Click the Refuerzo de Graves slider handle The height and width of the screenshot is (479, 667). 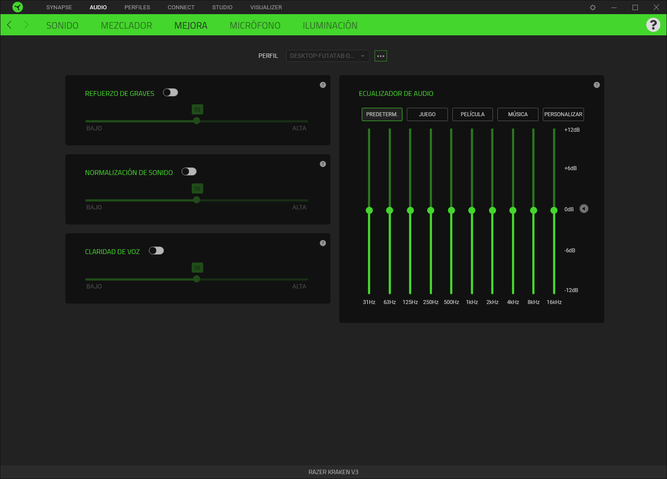tap(197, 121)
